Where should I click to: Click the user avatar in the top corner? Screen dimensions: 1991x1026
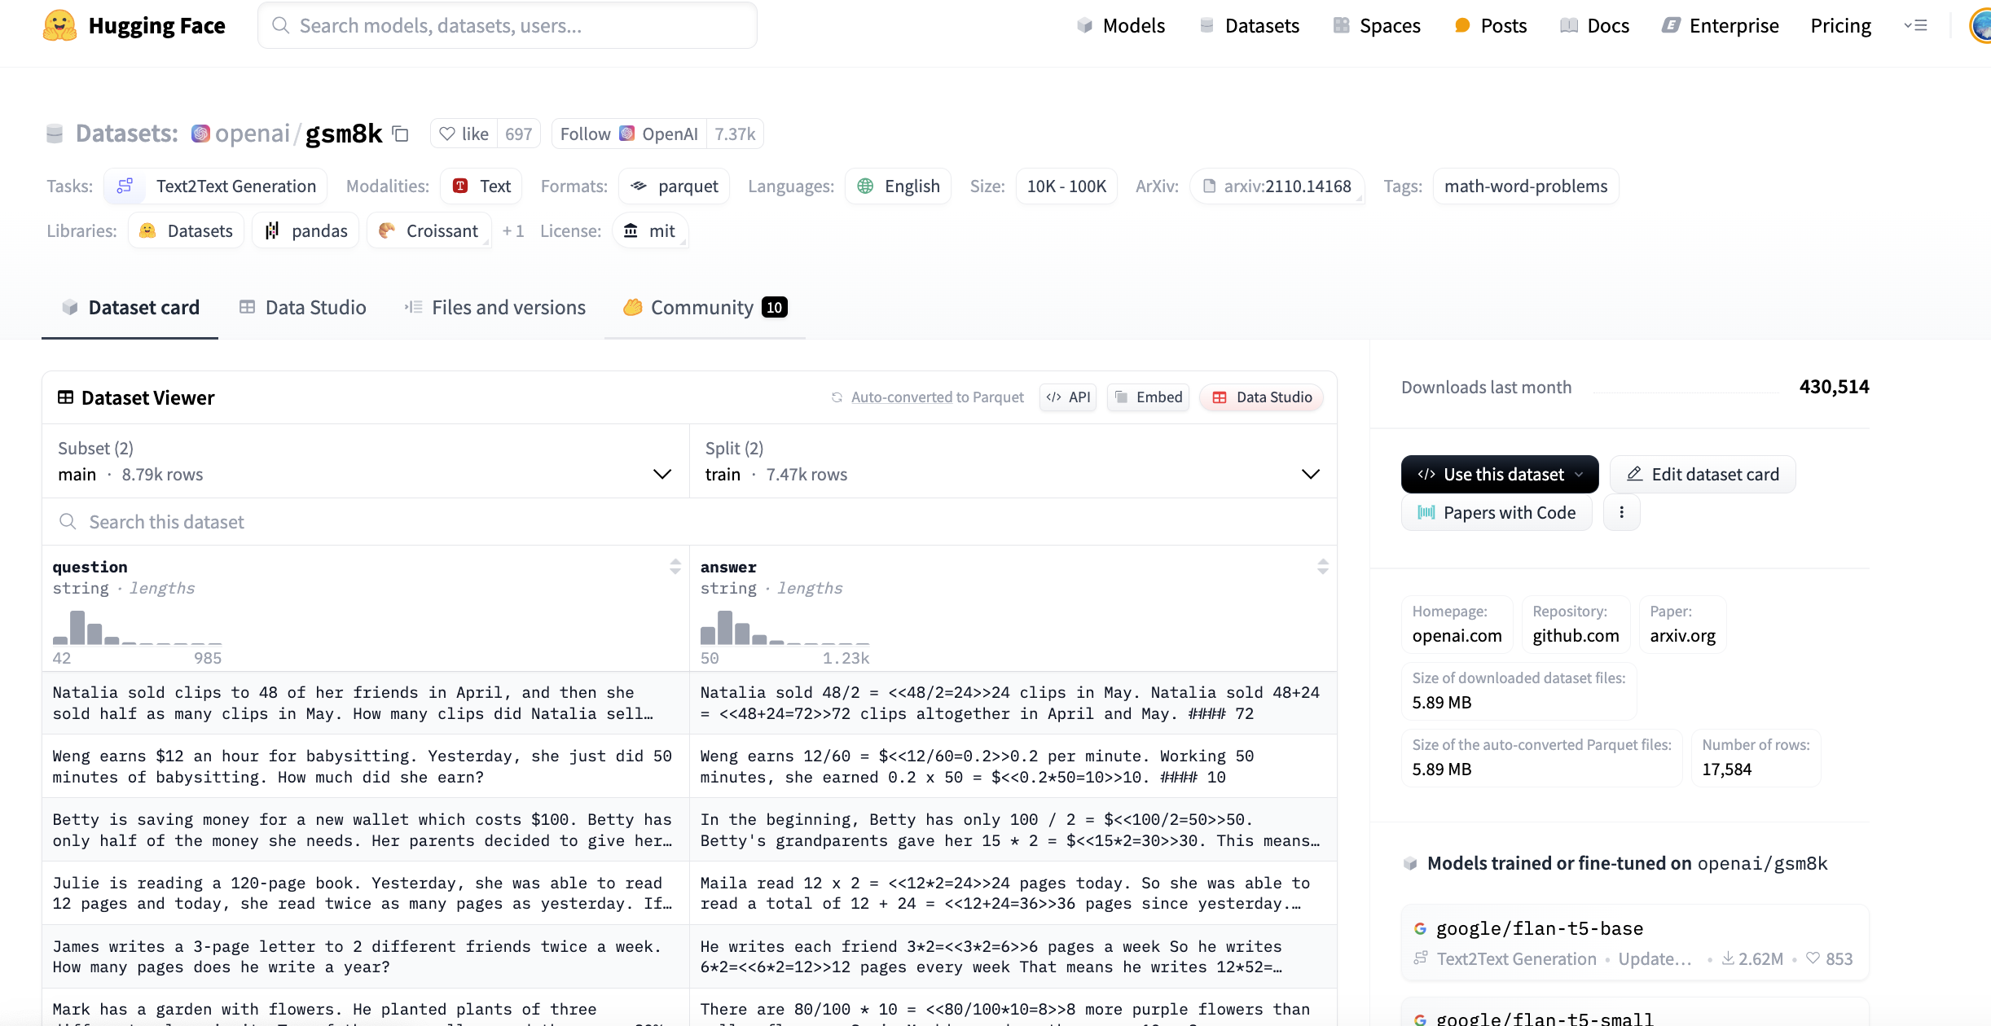1981,25
